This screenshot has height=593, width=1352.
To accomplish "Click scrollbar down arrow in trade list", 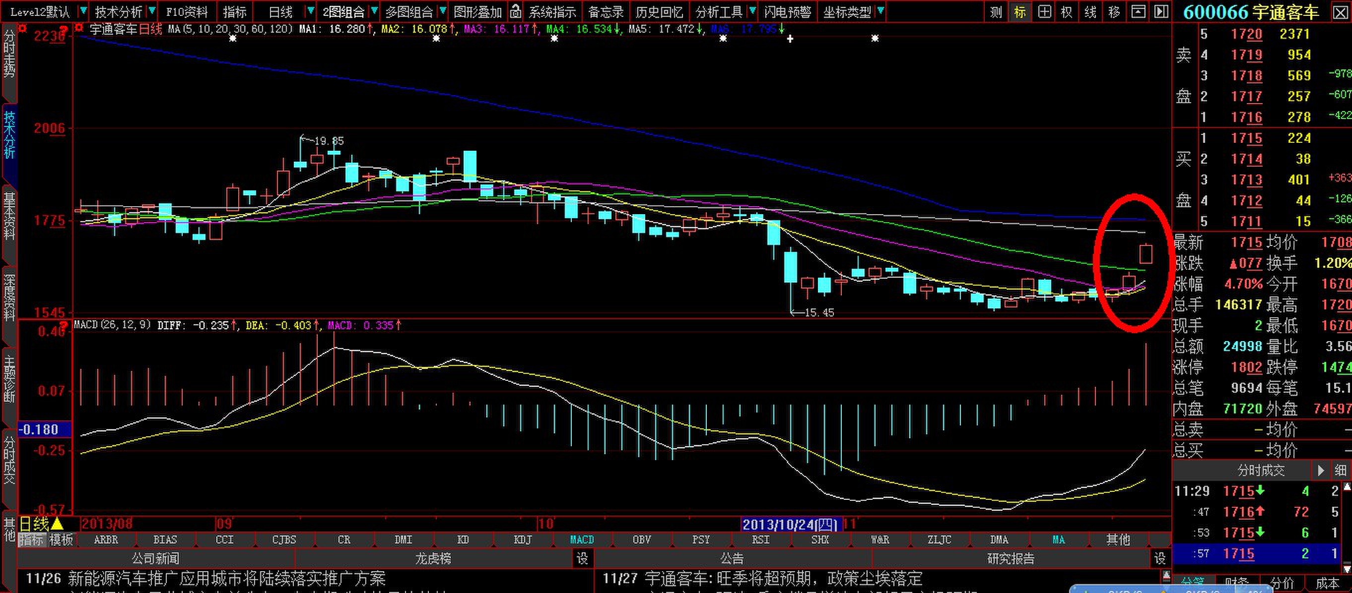I will point(1347,568).
